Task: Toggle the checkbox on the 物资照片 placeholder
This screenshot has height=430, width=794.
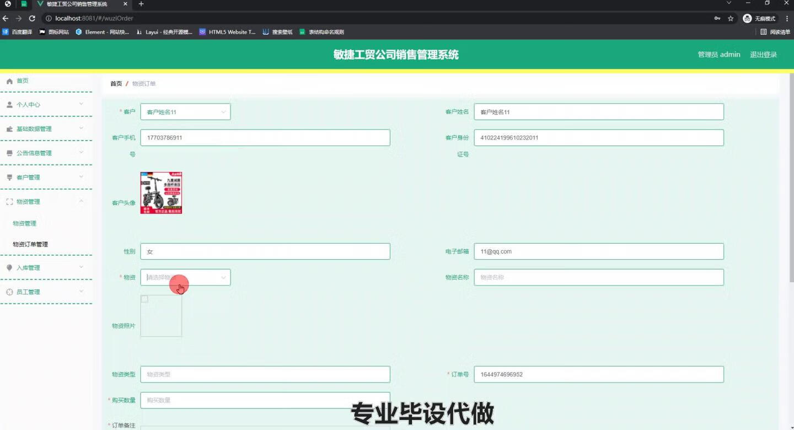Action: (x=144, y=299)
